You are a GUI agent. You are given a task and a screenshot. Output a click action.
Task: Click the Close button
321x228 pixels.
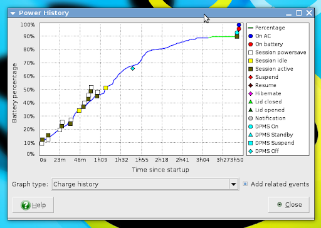[x=289, y=204]
